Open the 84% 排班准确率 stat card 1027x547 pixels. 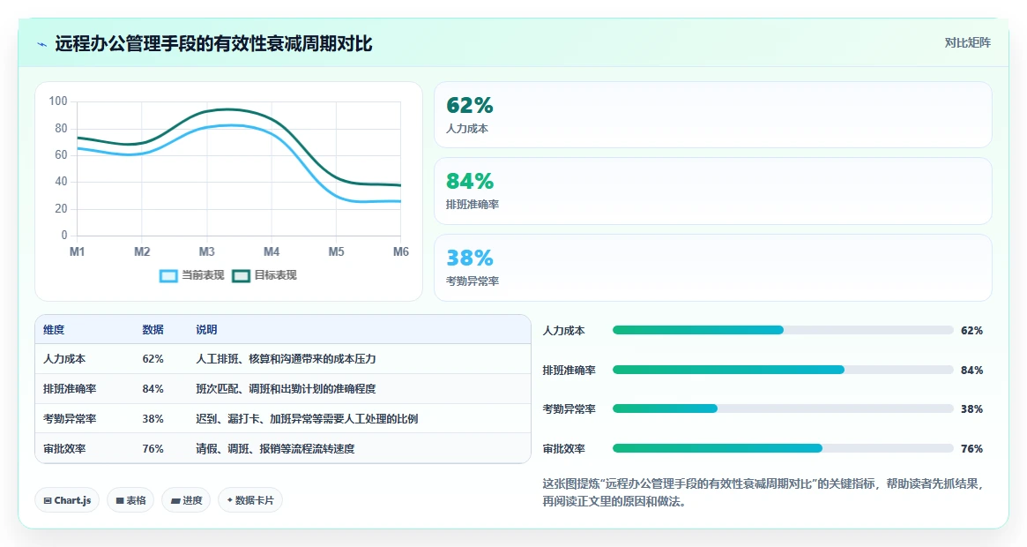click(712, 191)
